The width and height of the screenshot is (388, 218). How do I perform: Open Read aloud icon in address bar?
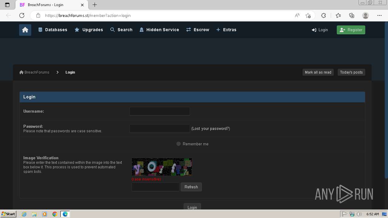point(297,15)
